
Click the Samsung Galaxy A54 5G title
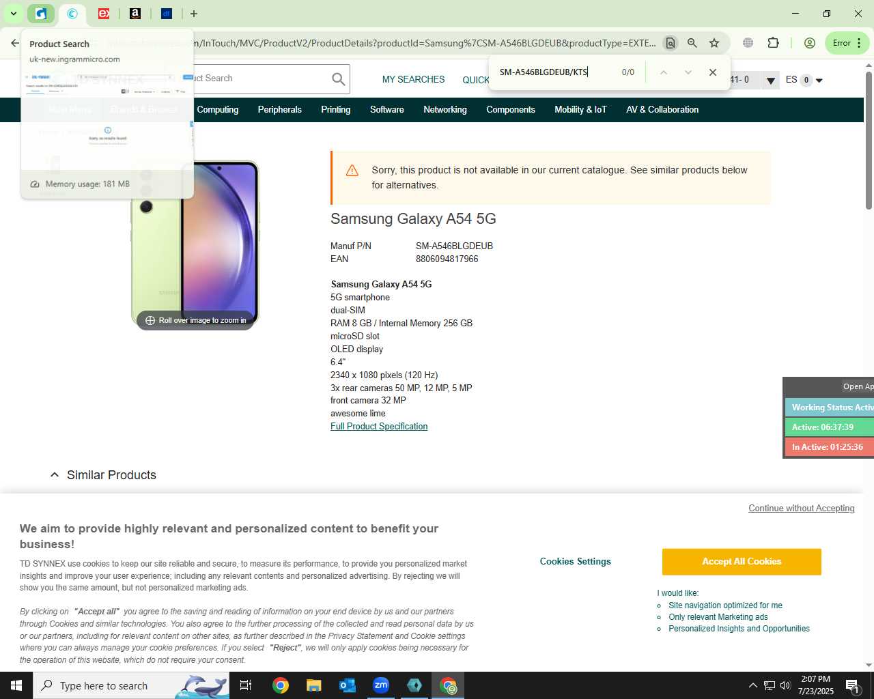click(413, 219)
